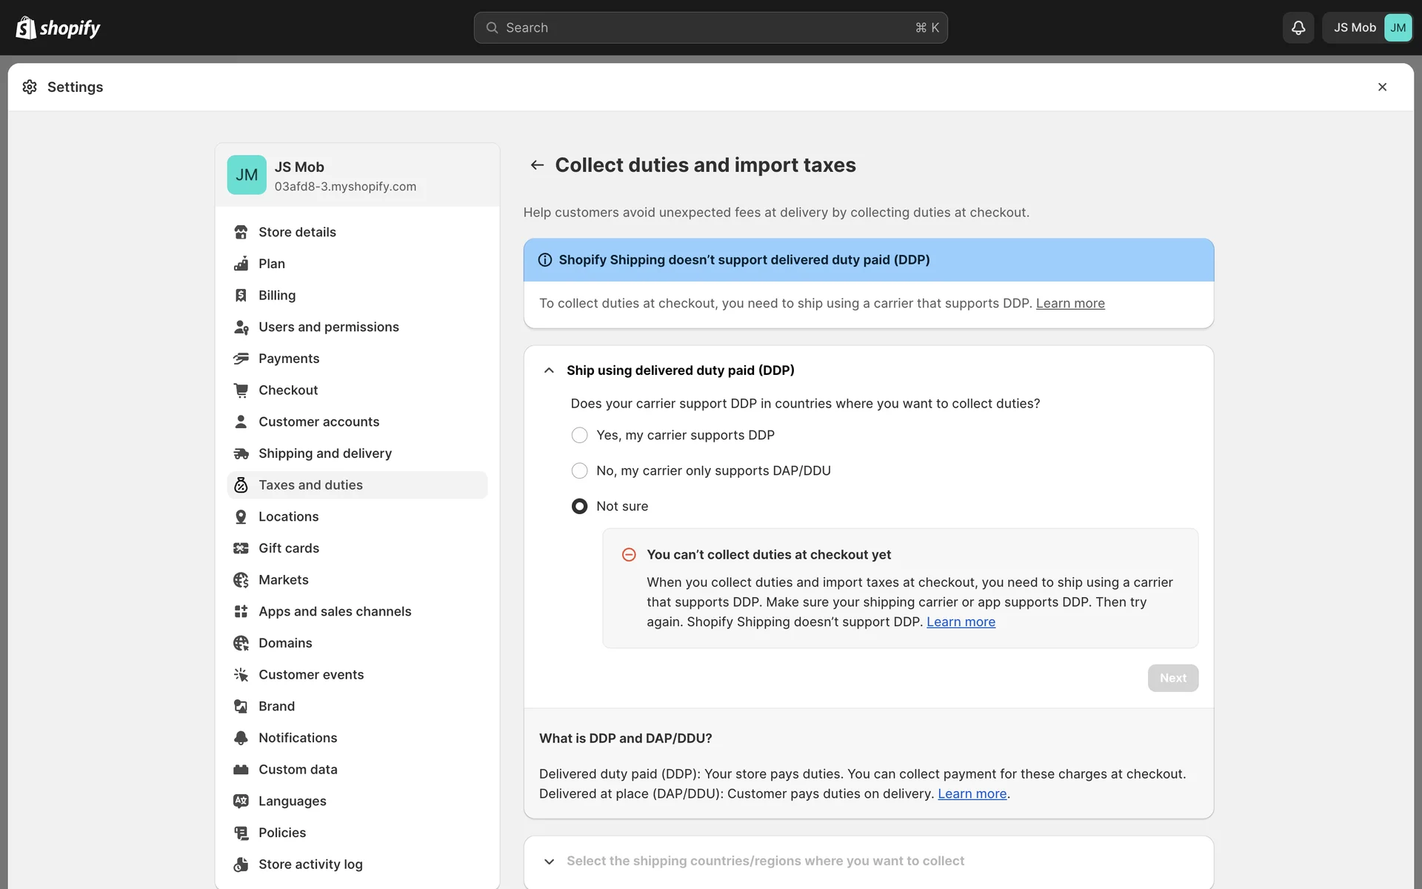Click the notifications bell icon

pyautogui.click(x=1298, y=27)
